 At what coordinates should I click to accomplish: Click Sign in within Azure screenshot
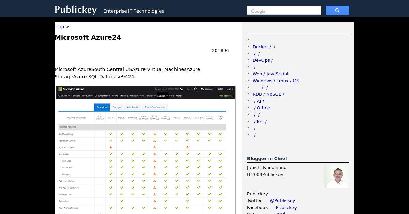coord(230,89)
